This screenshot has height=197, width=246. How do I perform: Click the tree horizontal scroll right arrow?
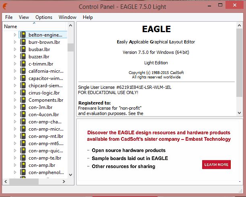pyautogui.click(x=64, y=182)
